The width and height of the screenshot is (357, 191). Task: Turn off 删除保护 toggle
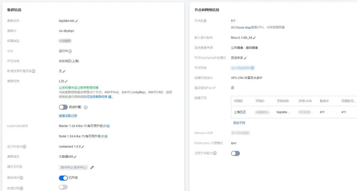pyautogui.click(x=63, y=178)
